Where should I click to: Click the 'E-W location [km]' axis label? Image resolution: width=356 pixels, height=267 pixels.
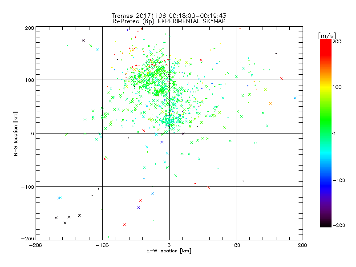click(x=169, y=251)
